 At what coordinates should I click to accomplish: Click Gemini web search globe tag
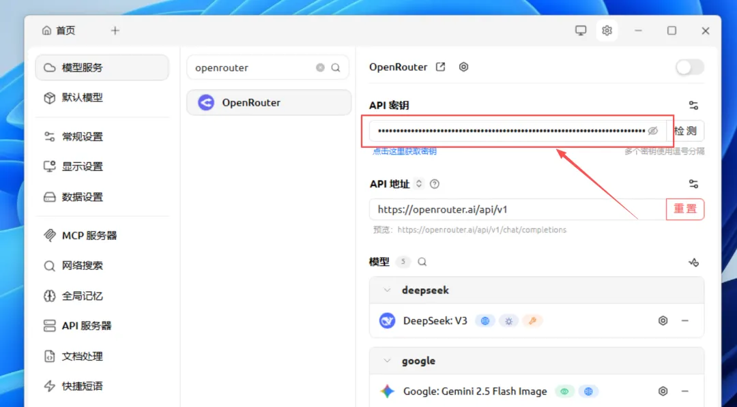(588, 391)
